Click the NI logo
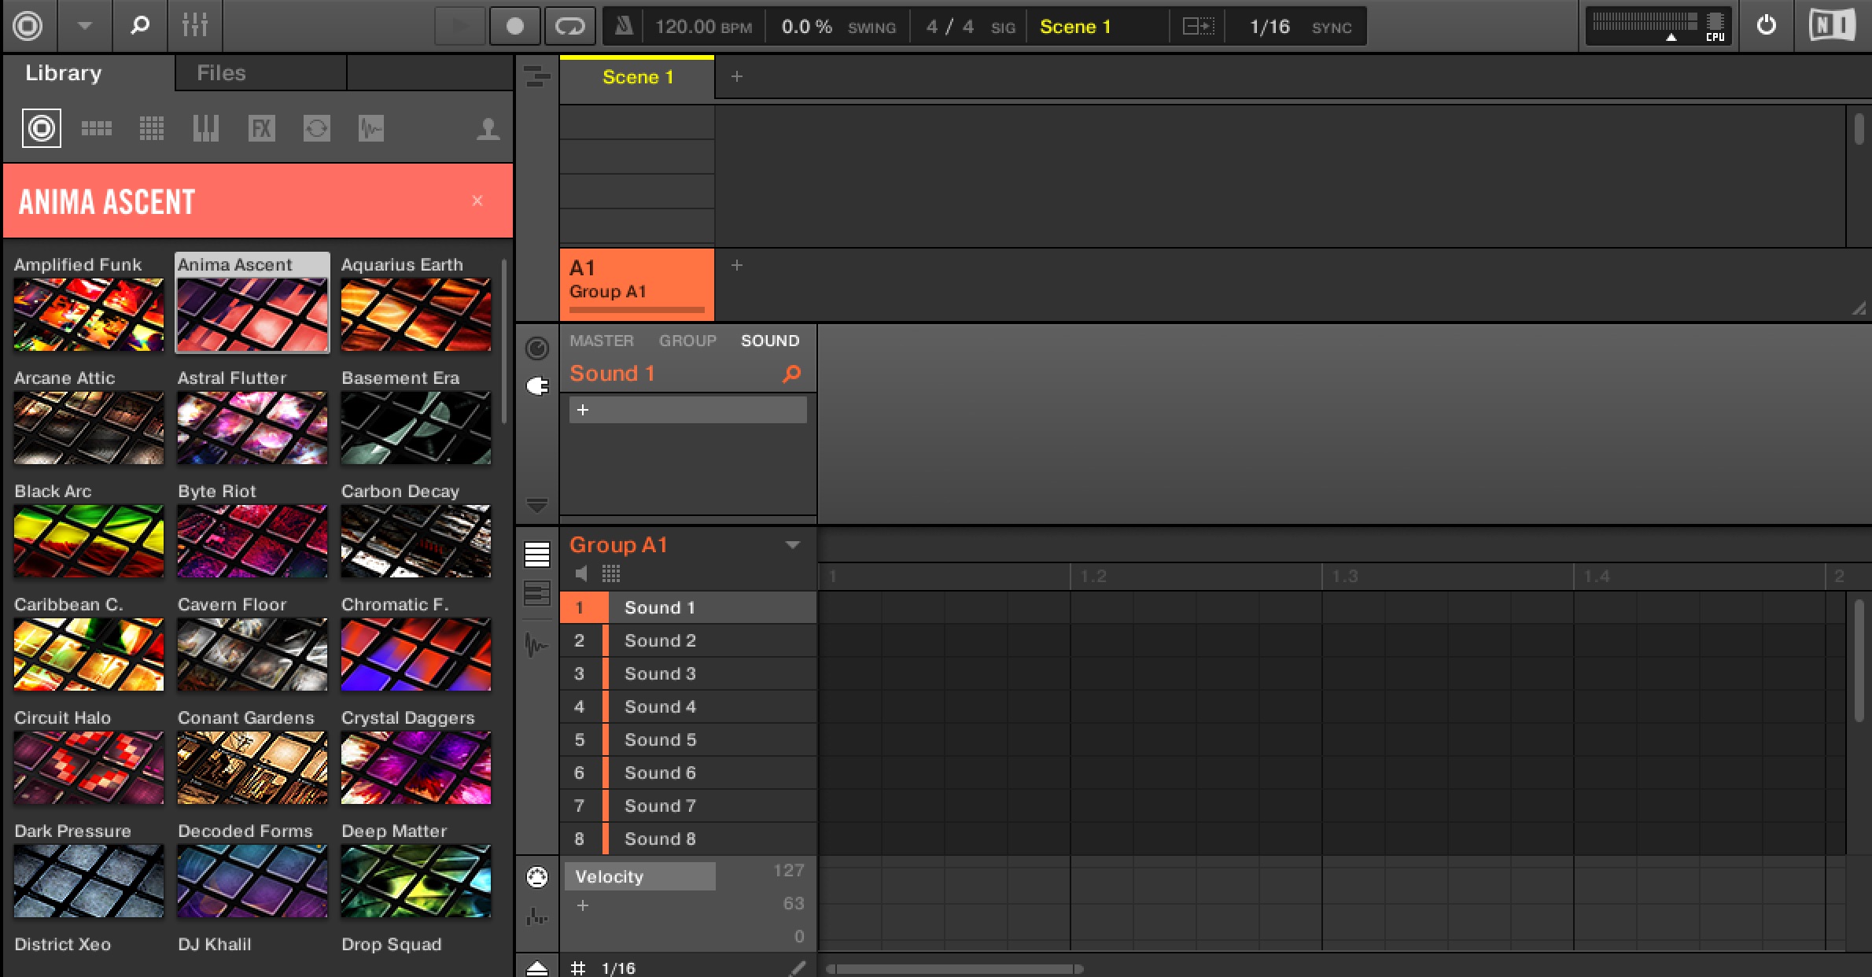Image resolution: width=1872 pixels, height=977 pixels. pos(1831,26)
